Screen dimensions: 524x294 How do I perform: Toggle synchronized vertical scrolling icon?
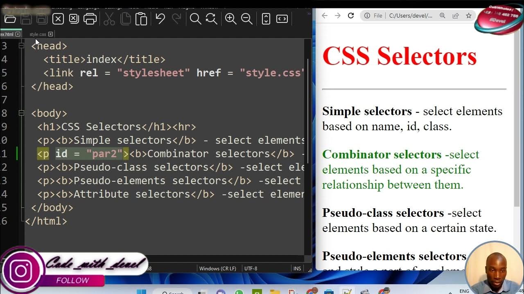click(266, 19)
